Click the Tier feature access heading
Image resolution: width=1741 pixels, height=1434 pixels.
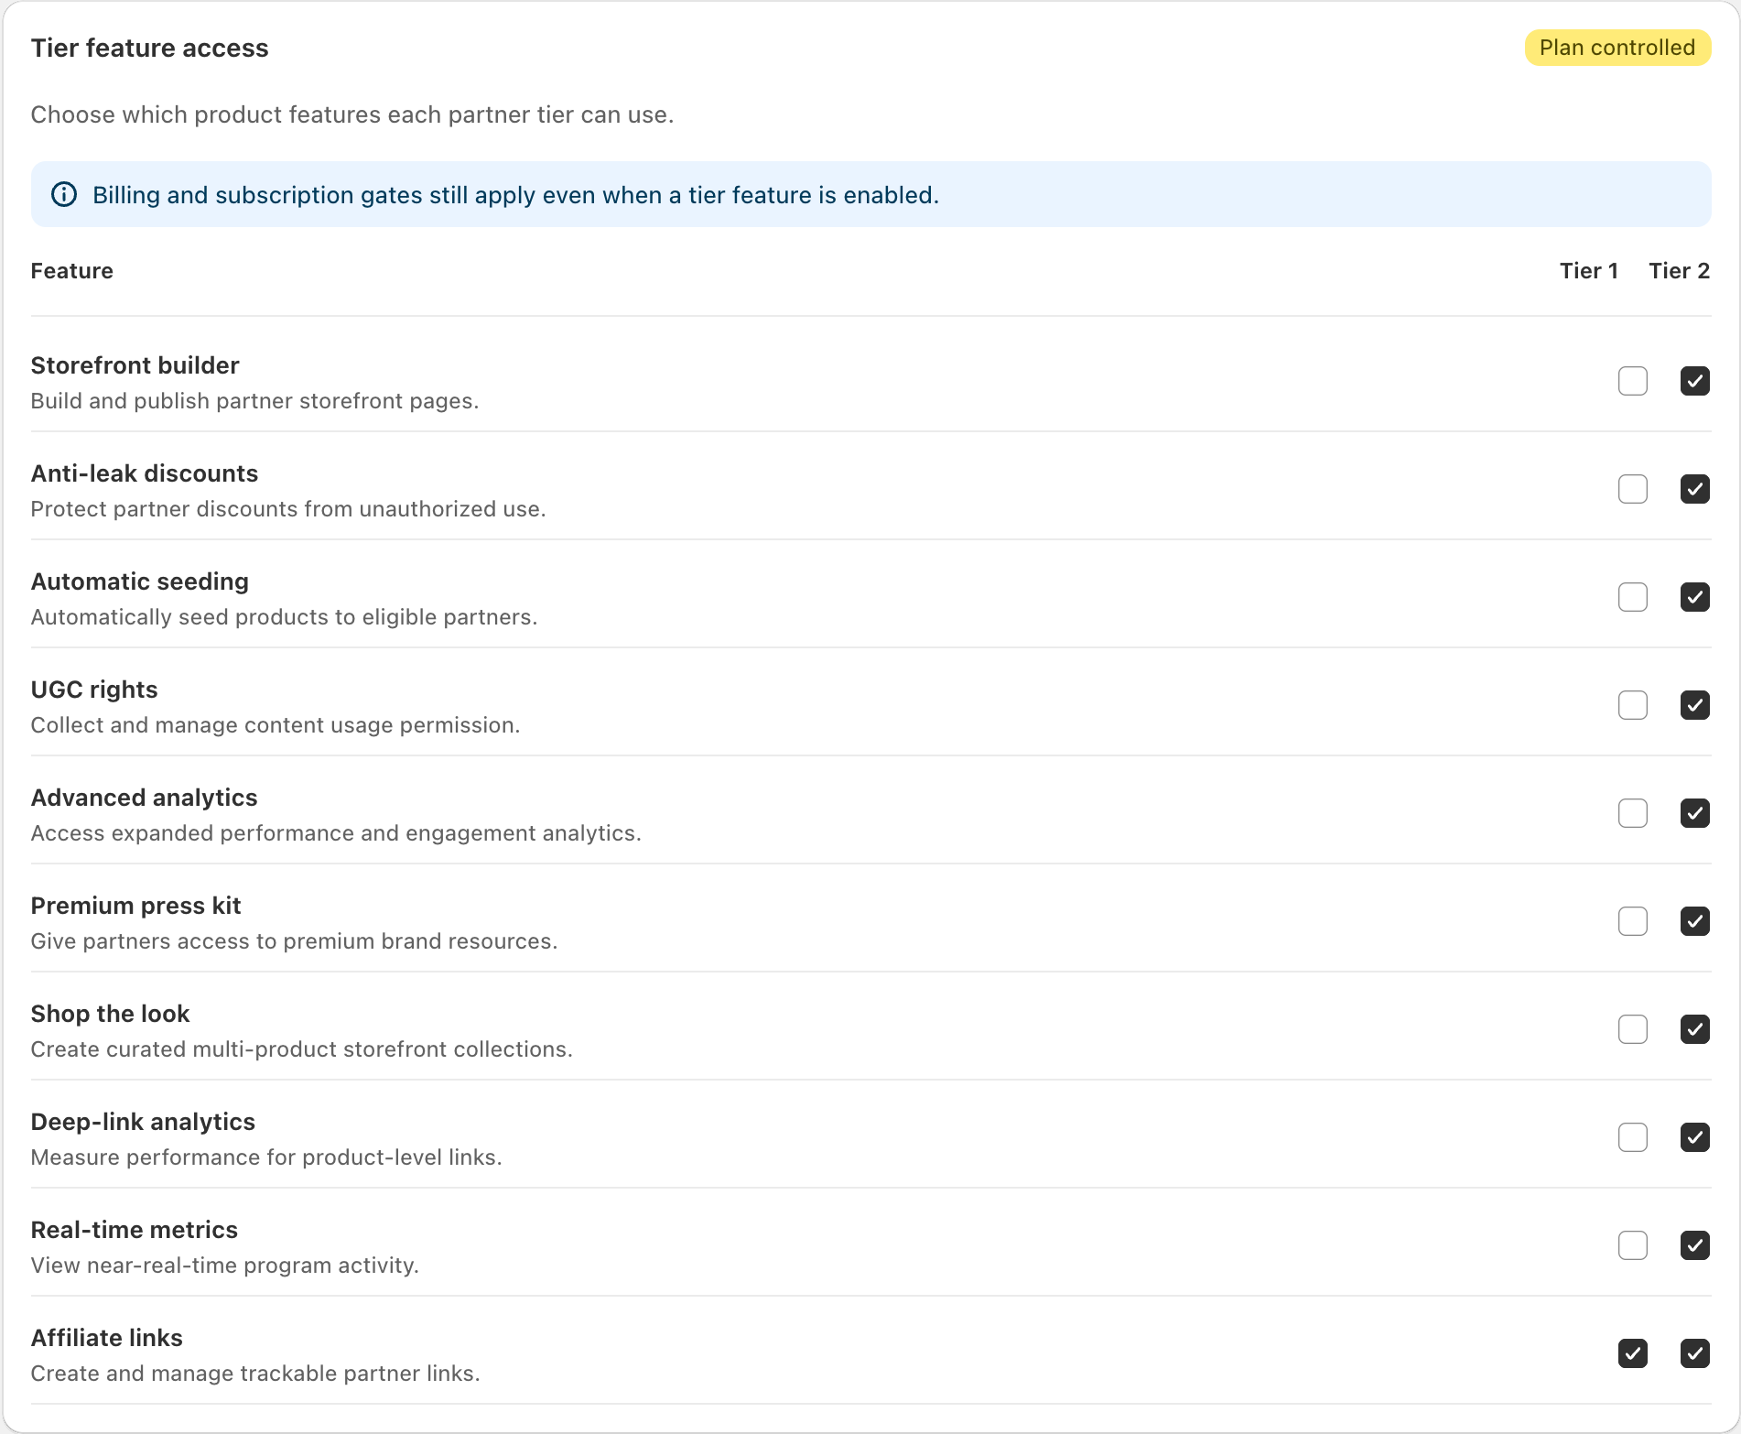pos(150,48)
